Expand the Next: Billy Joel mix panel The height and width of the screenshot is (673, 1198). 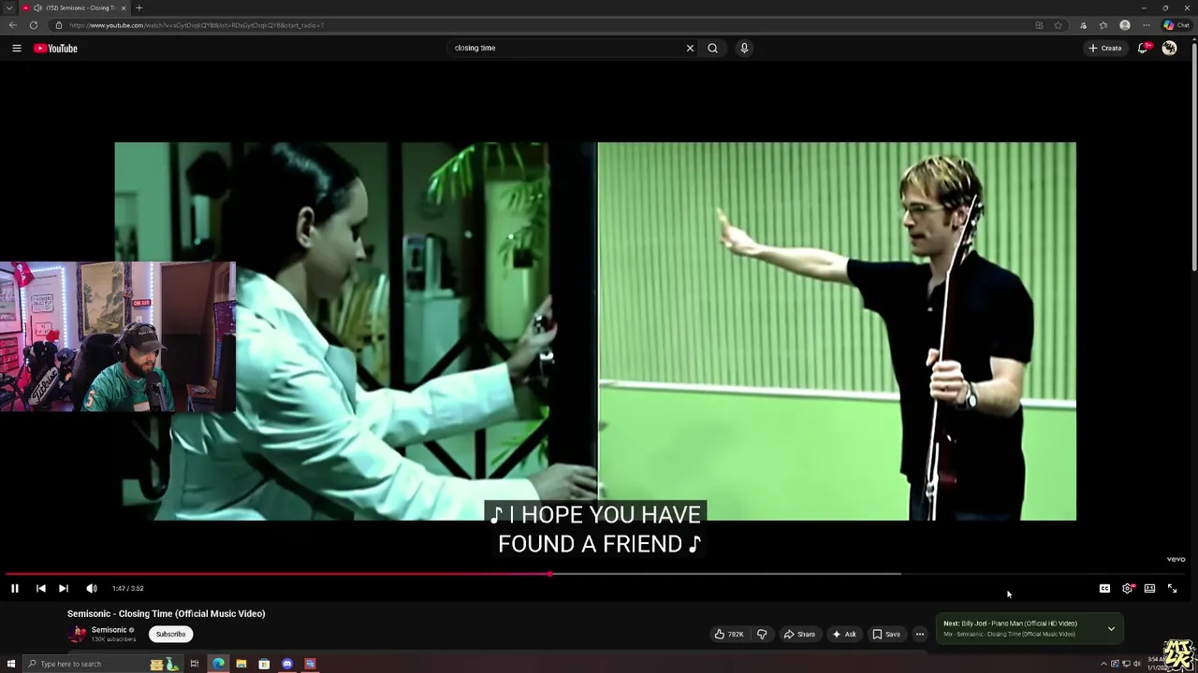coord(1111,628)
